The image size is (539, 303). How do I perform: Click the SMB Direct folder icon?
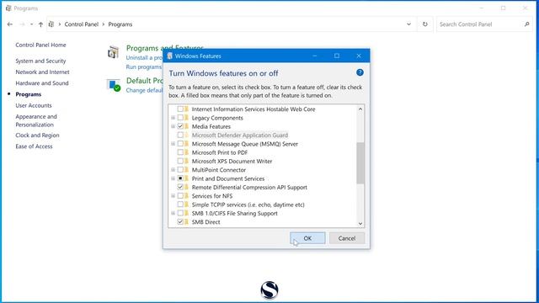point(187,222)
